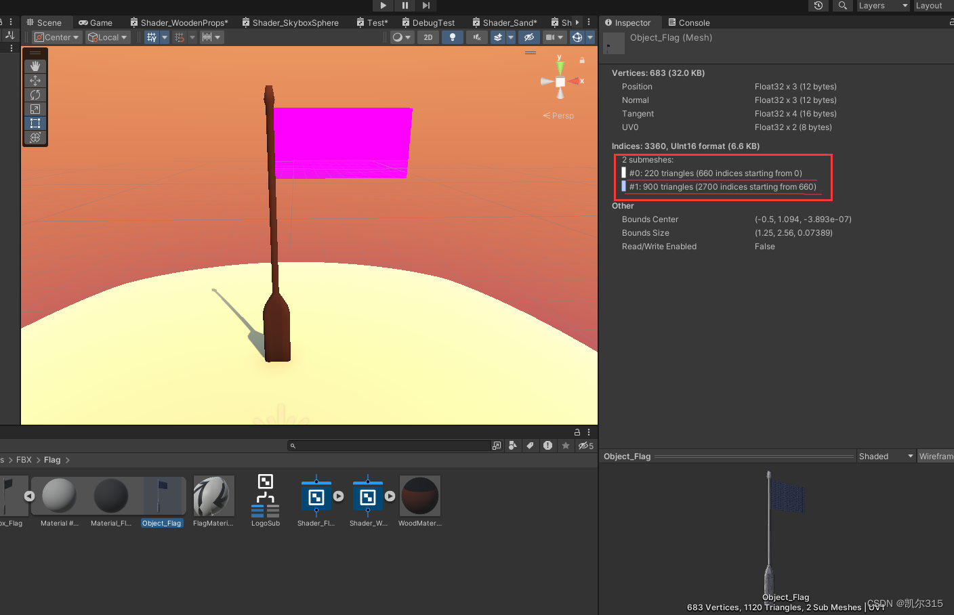Toggle 2D view mode in the Scene view
This screenshot has width=954, height=615.
point(428,37)
